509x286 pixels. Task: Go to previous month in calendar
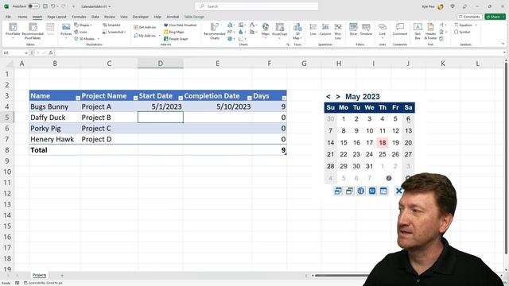328,97
